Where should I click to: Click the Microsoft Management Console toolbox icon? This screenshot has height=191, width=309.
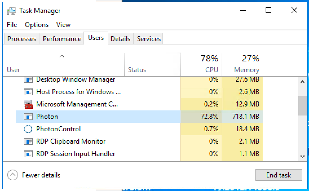tap(28, 104)
